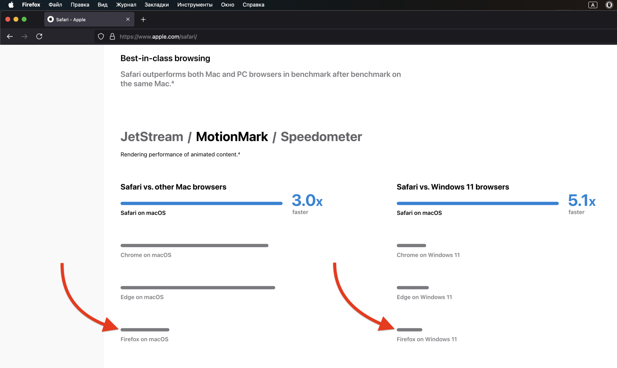Click the 'Firefox on Windows 11' label

pos(427,339)
